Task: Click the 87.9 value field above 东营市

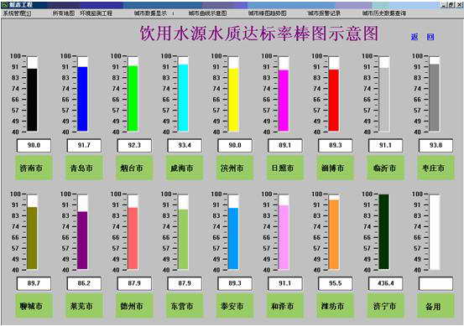Action: coord(185,283)
